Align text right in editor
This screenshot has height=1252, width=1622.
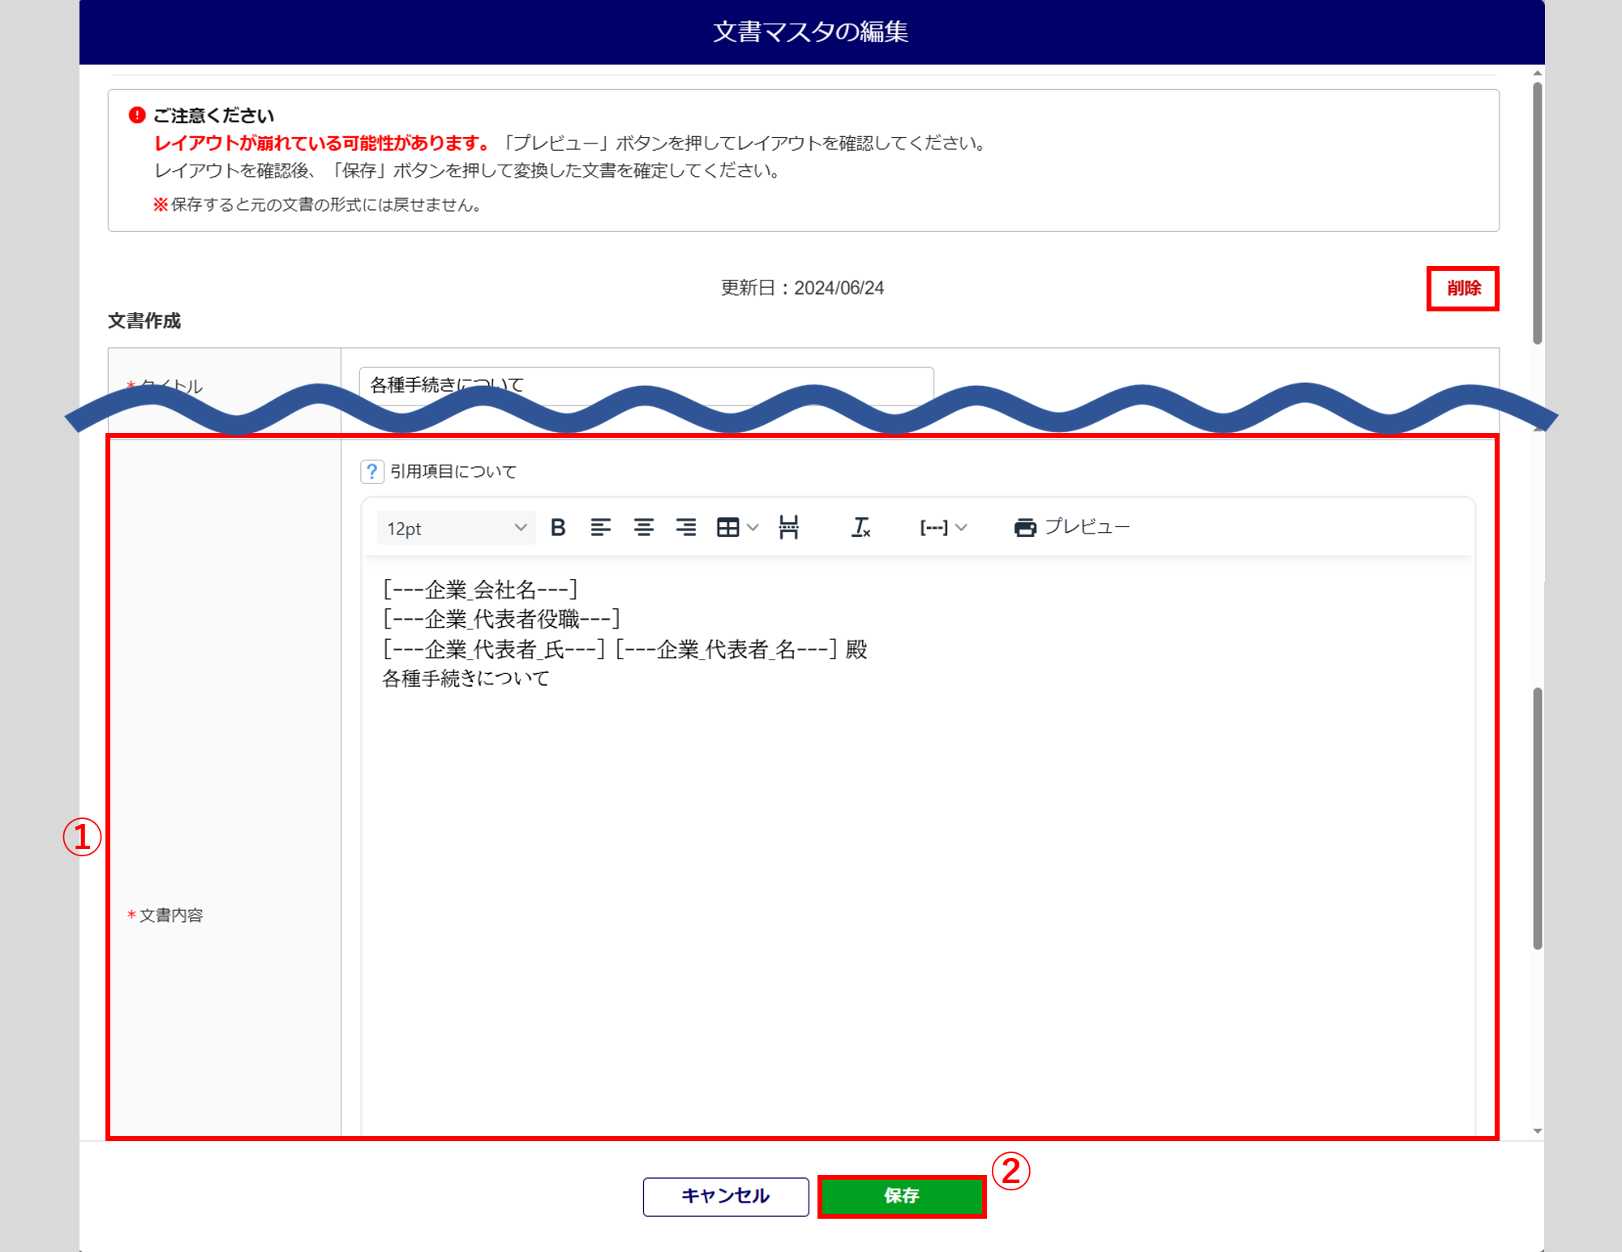(x=686, y=528)
